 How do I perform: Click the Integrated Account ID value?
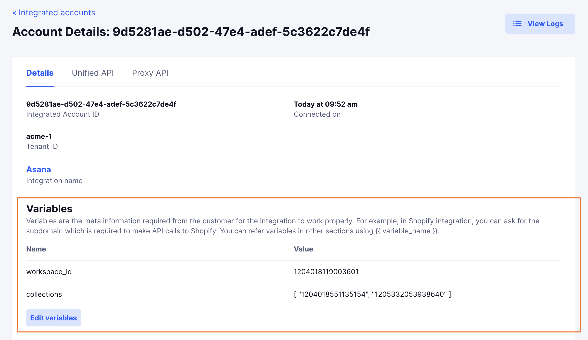[x=101, y=104]
